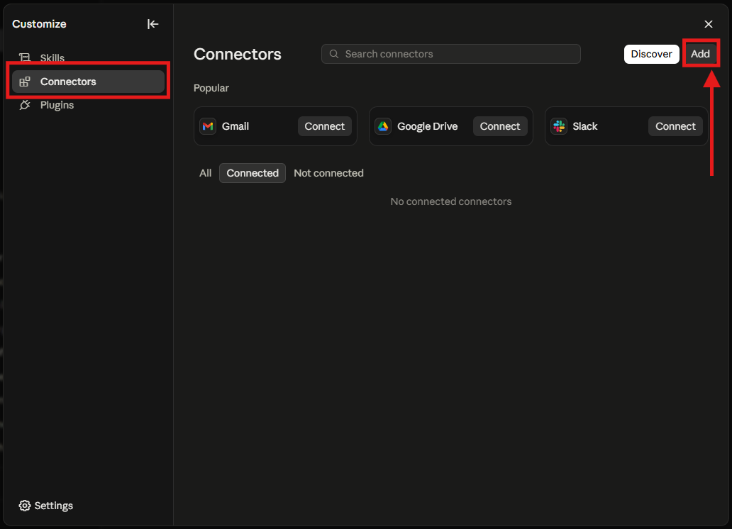Connect the Slack connector

[675, 126]
